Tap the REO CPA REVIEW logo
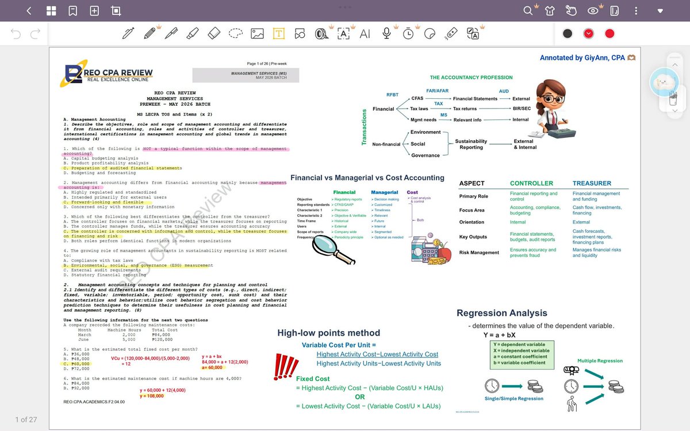 108,73
